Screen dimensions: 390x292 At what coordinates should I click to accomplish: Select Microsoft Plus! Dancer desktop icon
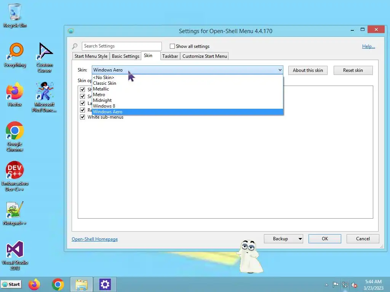[x=44, y=97]
